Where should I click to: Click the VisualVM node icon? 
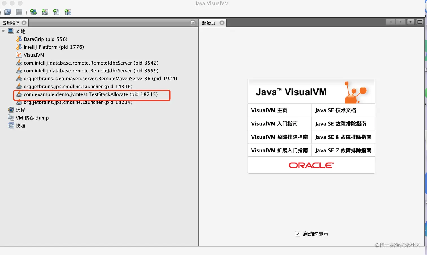pyautogui.click(x=19, y=55)
